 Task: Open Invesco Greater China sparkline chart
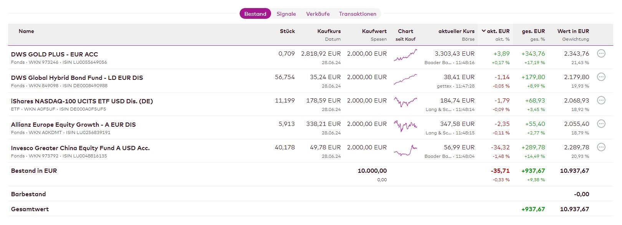[405, 150]
